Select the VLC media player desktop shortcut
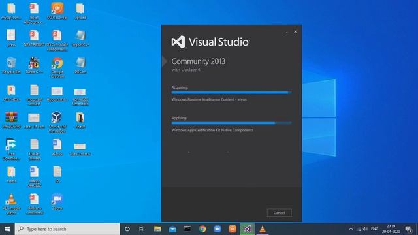Viewport: 418px width, 235px height. 11,204
